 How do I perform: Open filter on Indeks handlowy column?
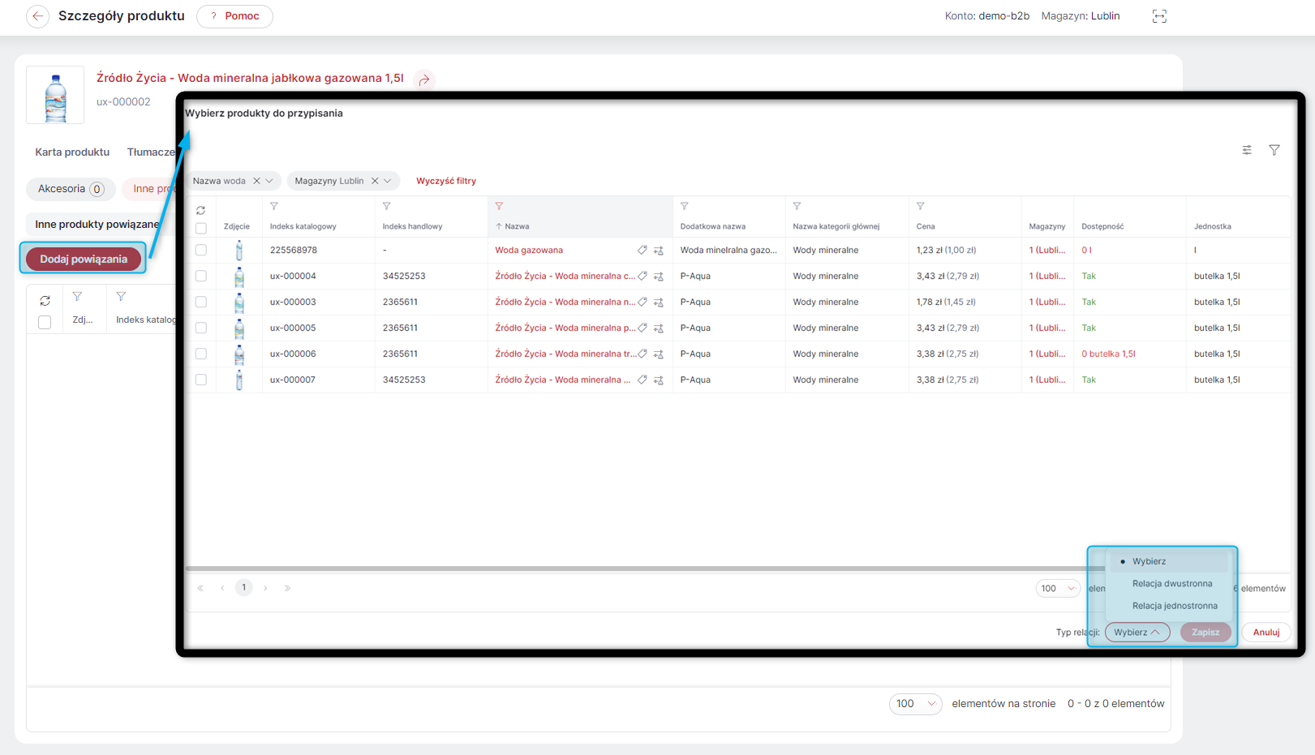(x=387, y=206)
